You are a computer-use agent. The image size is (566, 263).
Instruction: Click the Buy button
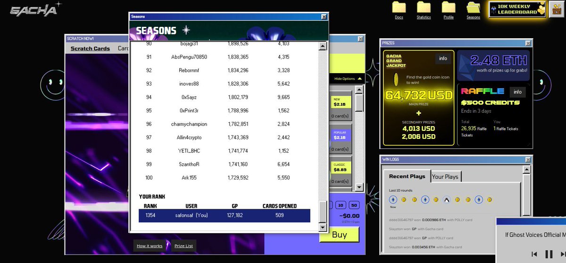tap(339, 235)
